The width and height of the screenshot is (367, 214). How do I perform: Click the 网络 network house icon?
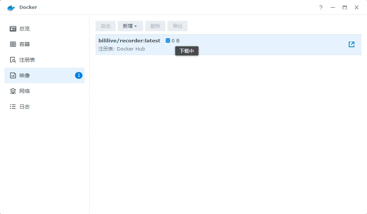click(13, 91)
